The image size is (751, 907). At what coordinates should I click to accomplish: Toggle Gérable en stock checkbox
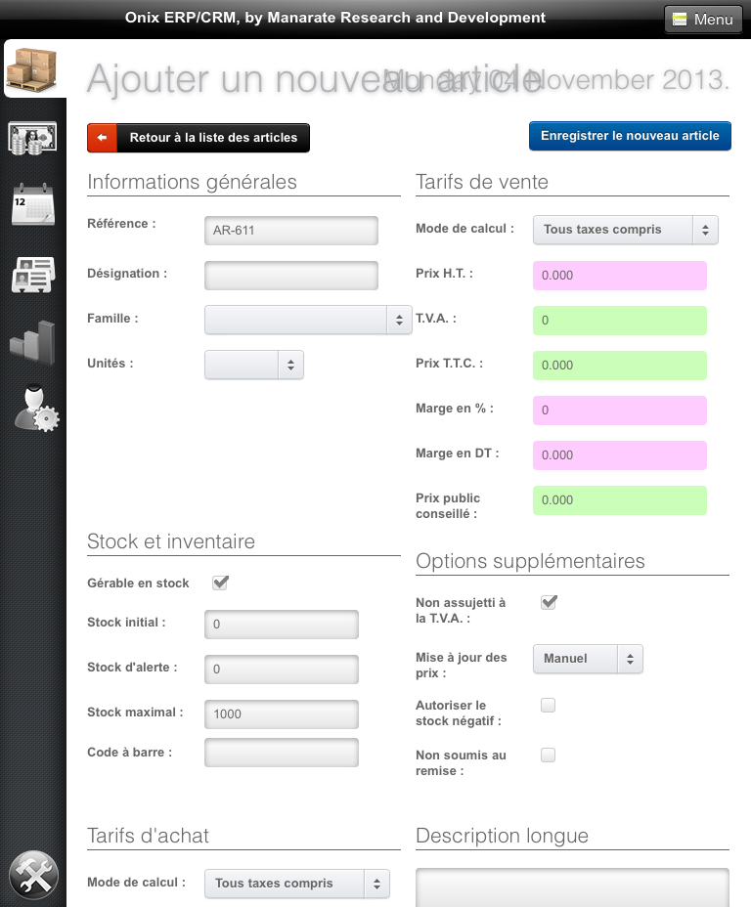tap(220, 583)
